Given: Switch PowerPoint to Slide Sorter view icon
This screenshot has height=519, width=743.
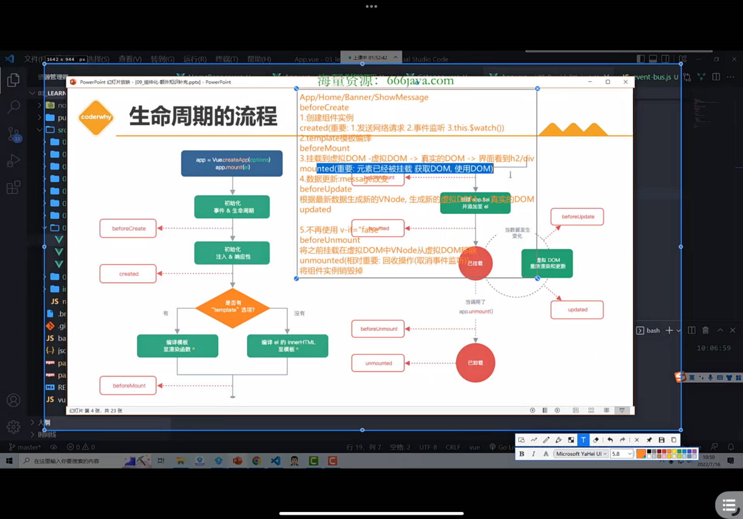Looking at the screenshot, I should point(591,410).
